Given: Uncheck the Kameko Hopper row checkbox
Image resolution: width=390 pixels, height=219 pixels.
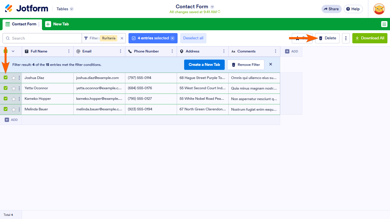Looking at the screenshot, I should pos(6,99).
